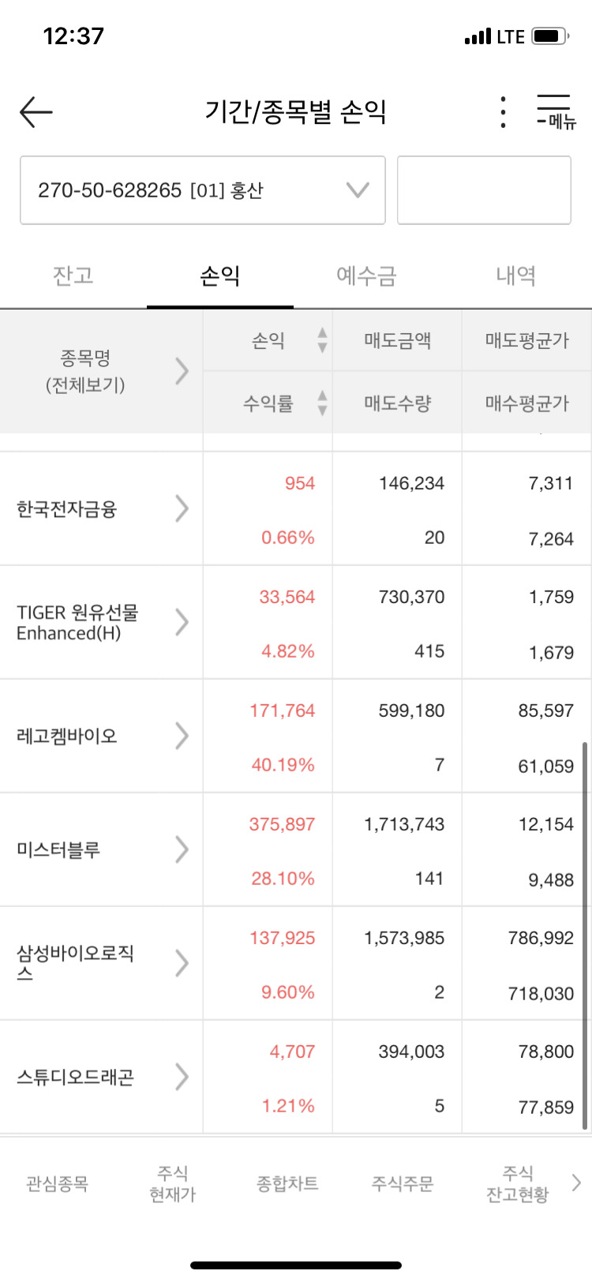Open the 메뉴 hamburger icon
Image resolution: width=592 pixels, height=1282 pixels.
click(x=553, y=111)
